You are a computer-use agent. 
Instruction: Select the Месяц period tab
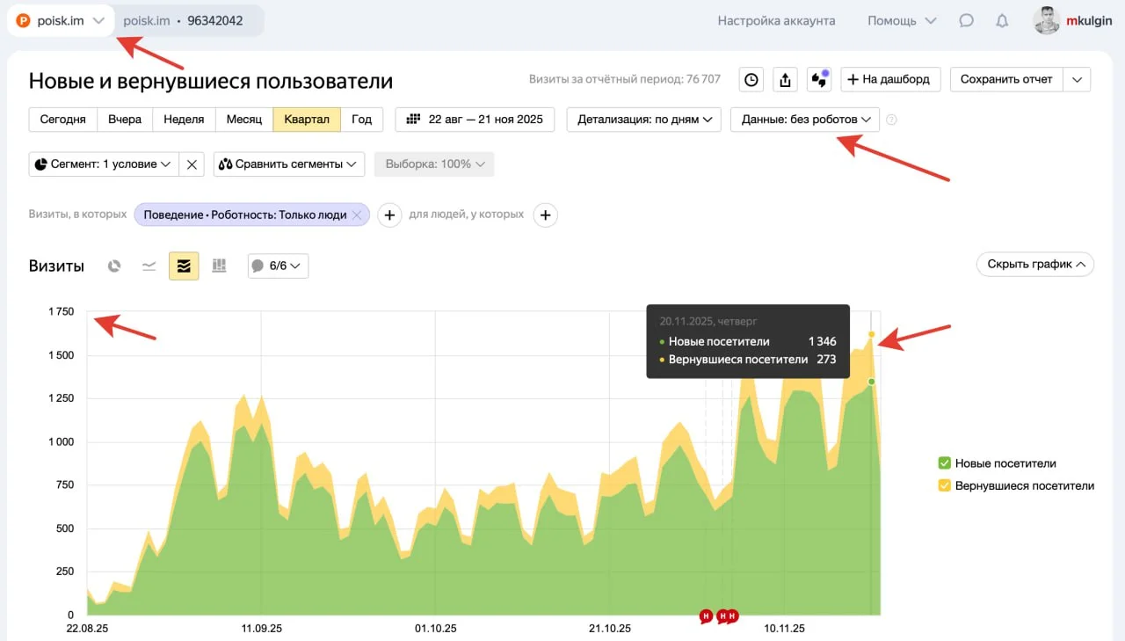point(243,120)
